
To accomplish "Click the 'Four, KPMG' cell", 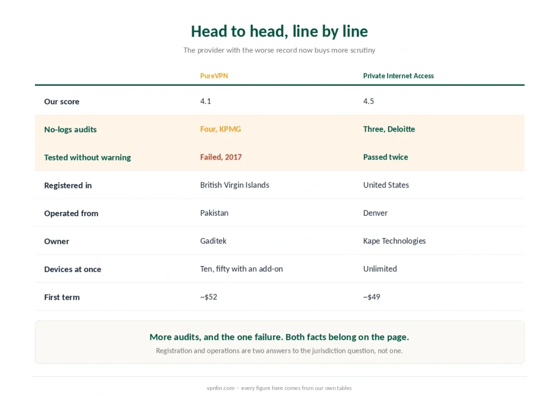I will 221,129.
